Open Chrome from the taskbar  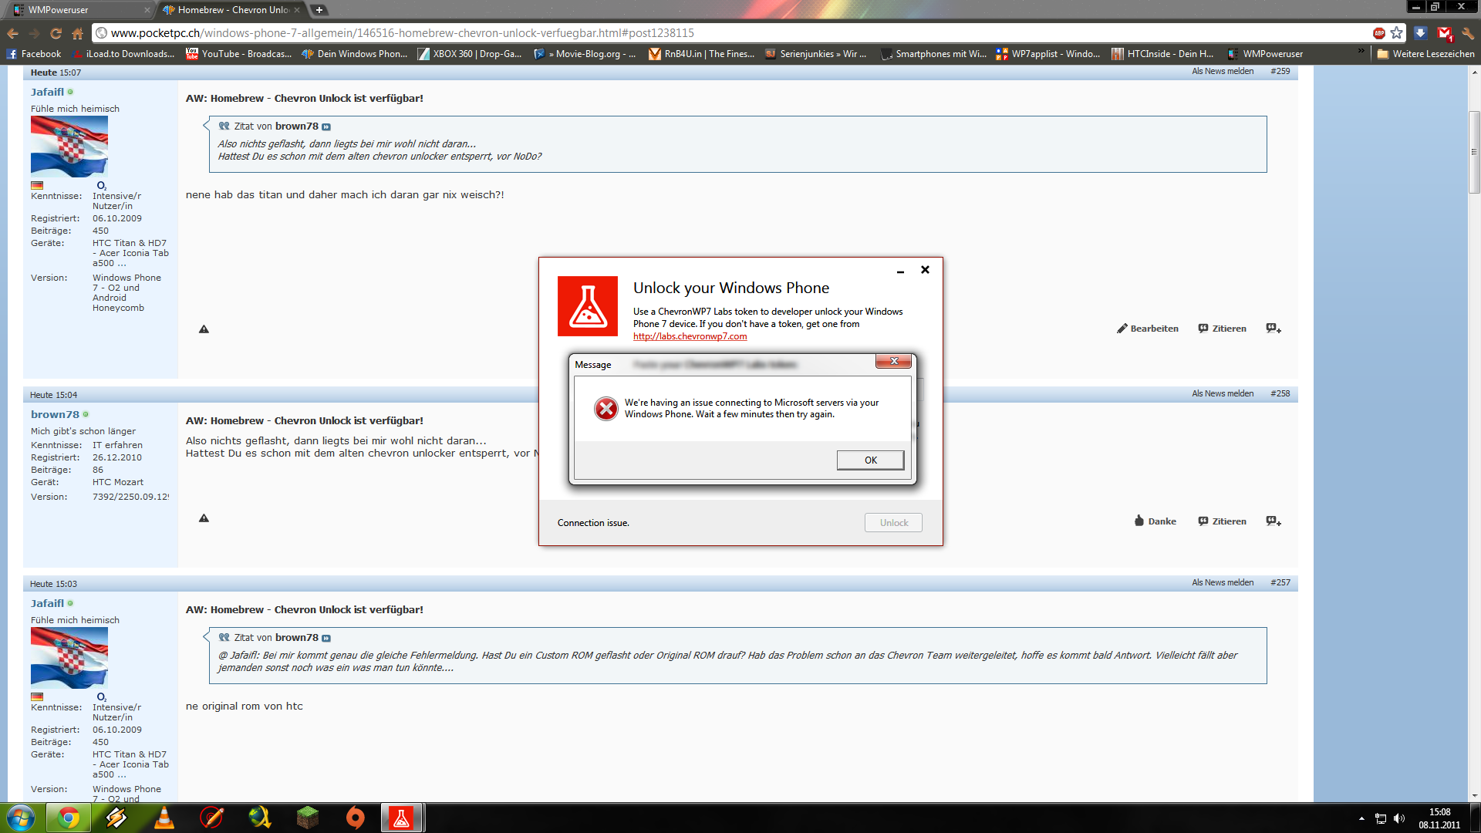click(x=69, y=818)
